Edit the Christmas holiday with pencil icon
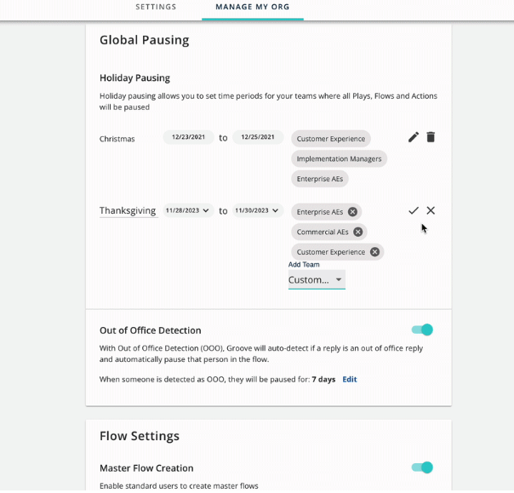Image resolution: width=514 pixels, height=493 pixels. [x=414, y=137]
